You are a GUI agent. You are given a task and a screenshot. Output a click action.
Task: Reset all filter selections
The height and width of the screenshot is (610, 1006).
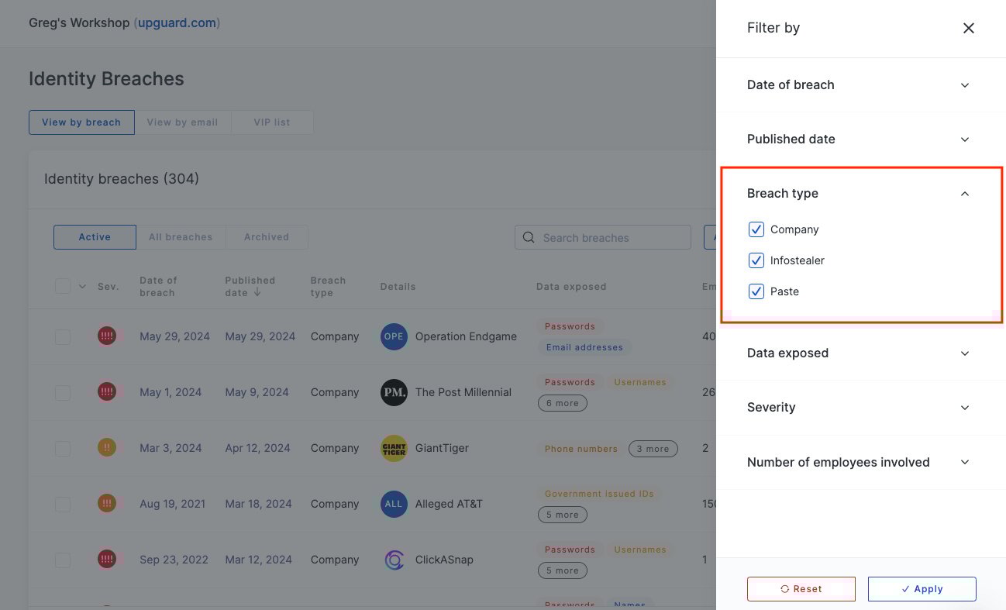pyautogui.click(x=801, y=588)
